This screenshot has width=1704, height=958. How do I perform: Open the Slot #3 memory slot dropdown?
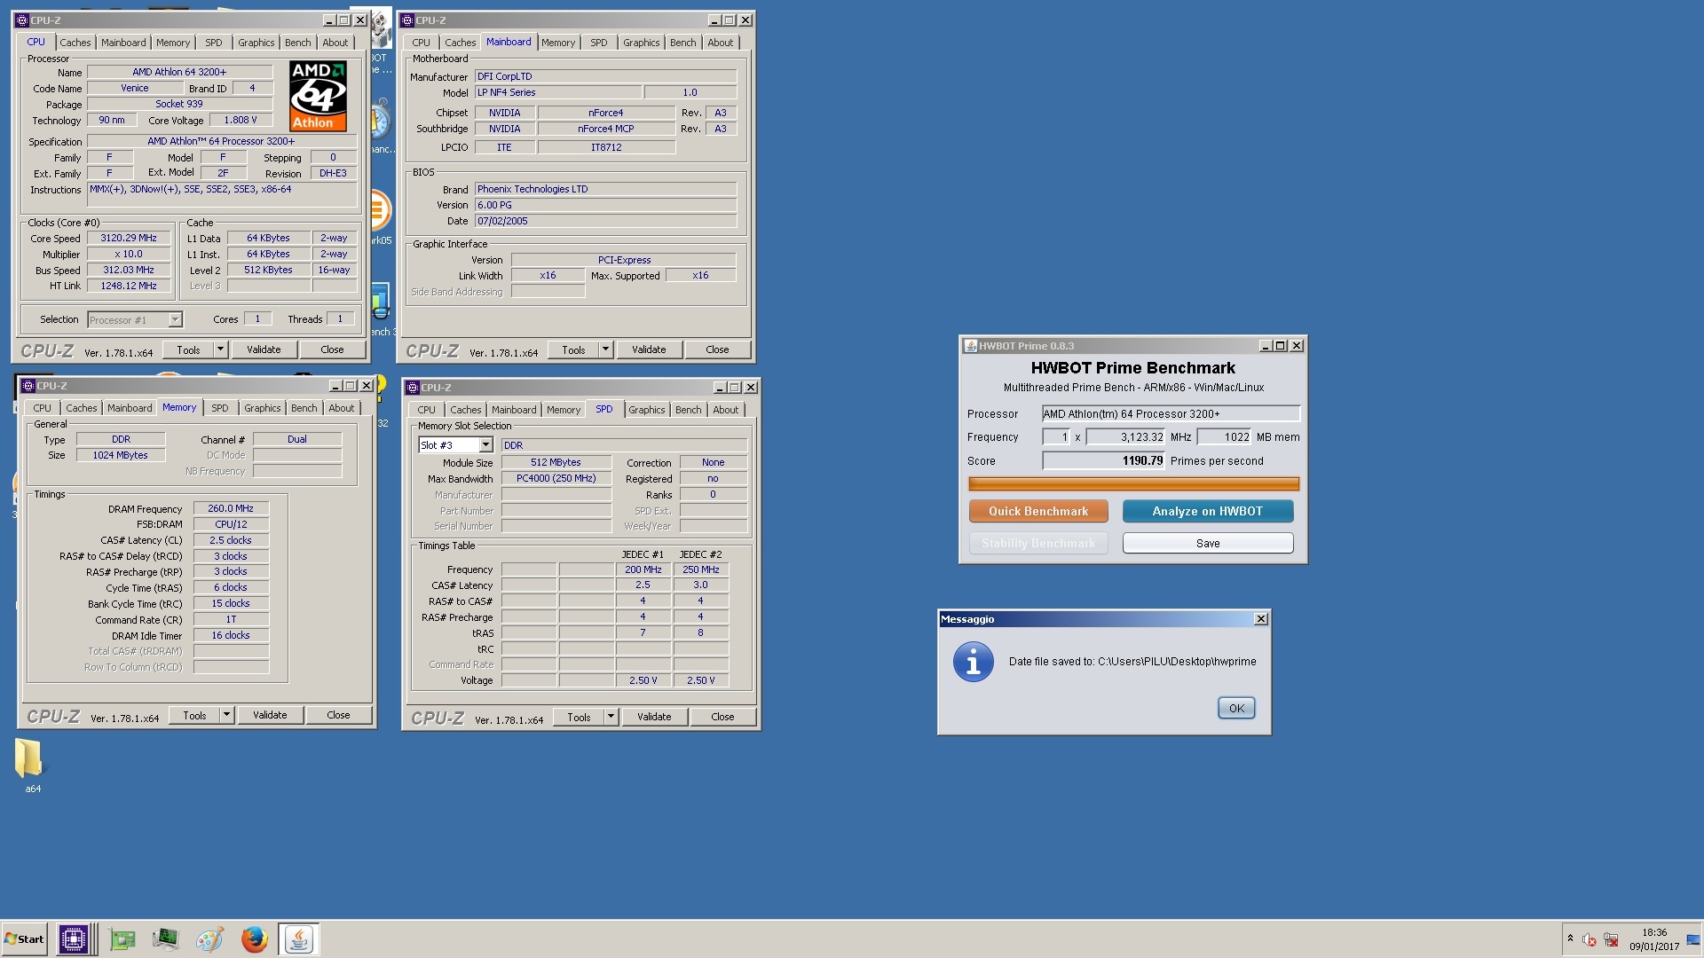[485, 445]
